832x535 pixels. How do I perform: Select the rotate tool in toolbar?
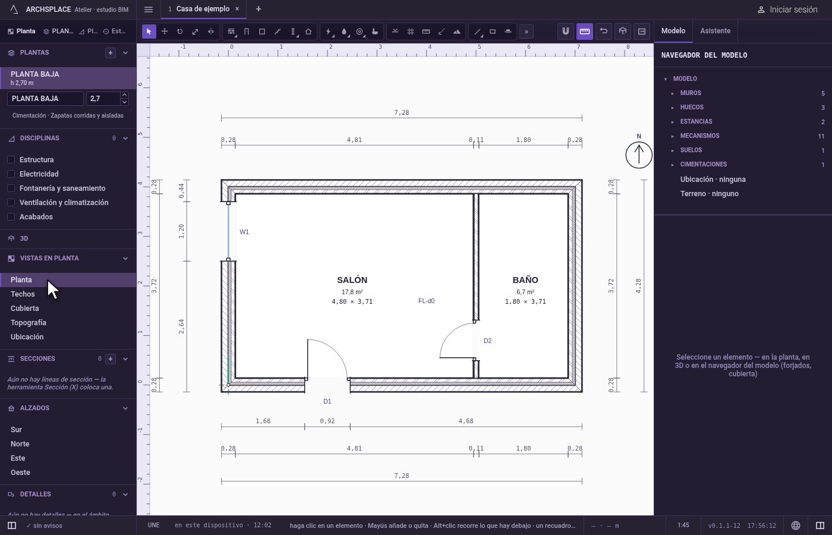tap(180, 32)
